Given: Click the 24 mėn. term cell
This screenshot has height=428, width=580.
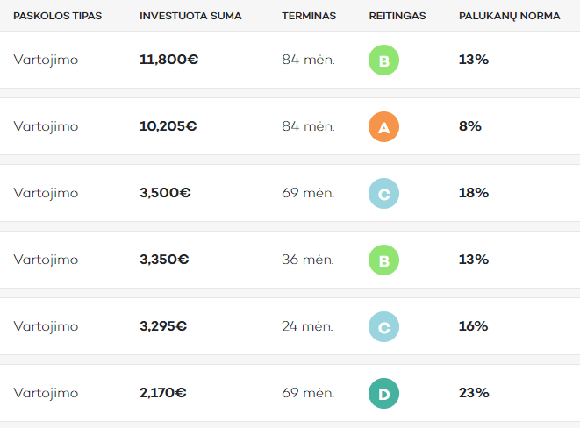Looking at the screenshot, I should click(307, 326).
